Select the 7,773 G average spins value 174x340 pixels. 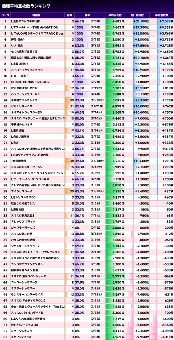118,276
